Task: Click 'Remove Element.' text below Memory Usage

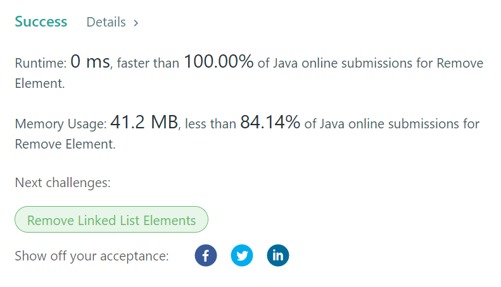Action: pyautogui.click(x=65, y=144)
